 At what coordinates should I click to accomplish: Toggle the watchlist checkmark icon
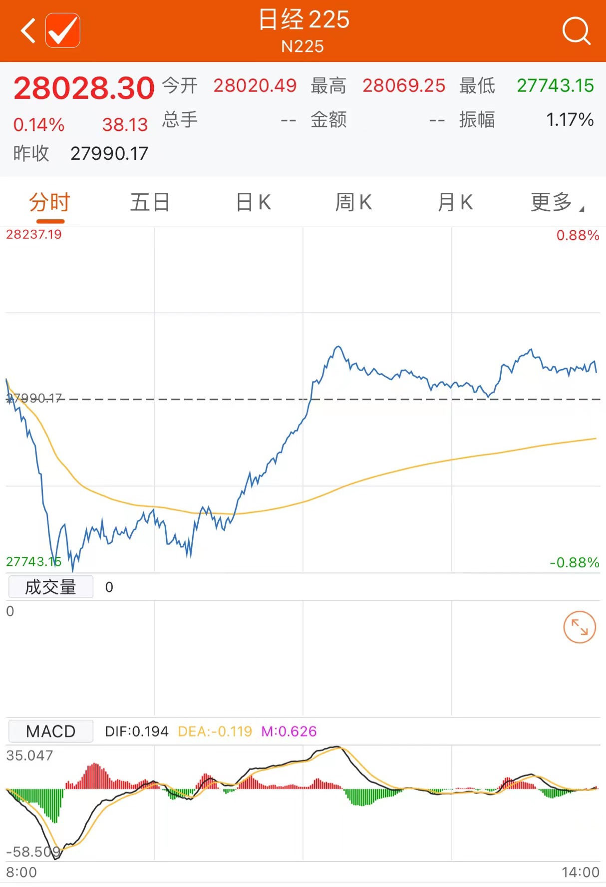63,30
